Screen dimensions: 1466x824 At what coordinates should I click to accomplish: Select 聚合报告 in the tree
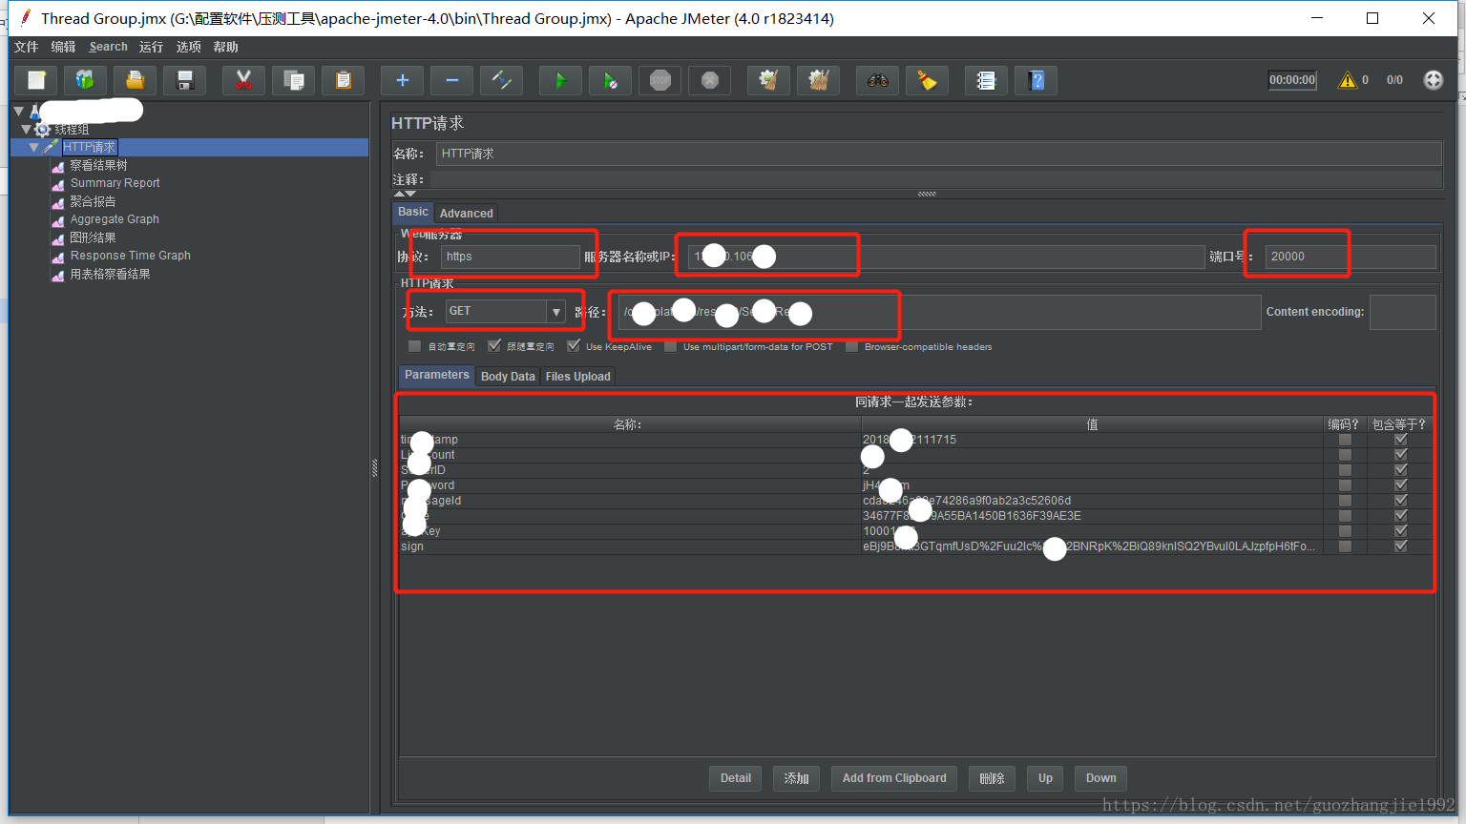93,201
